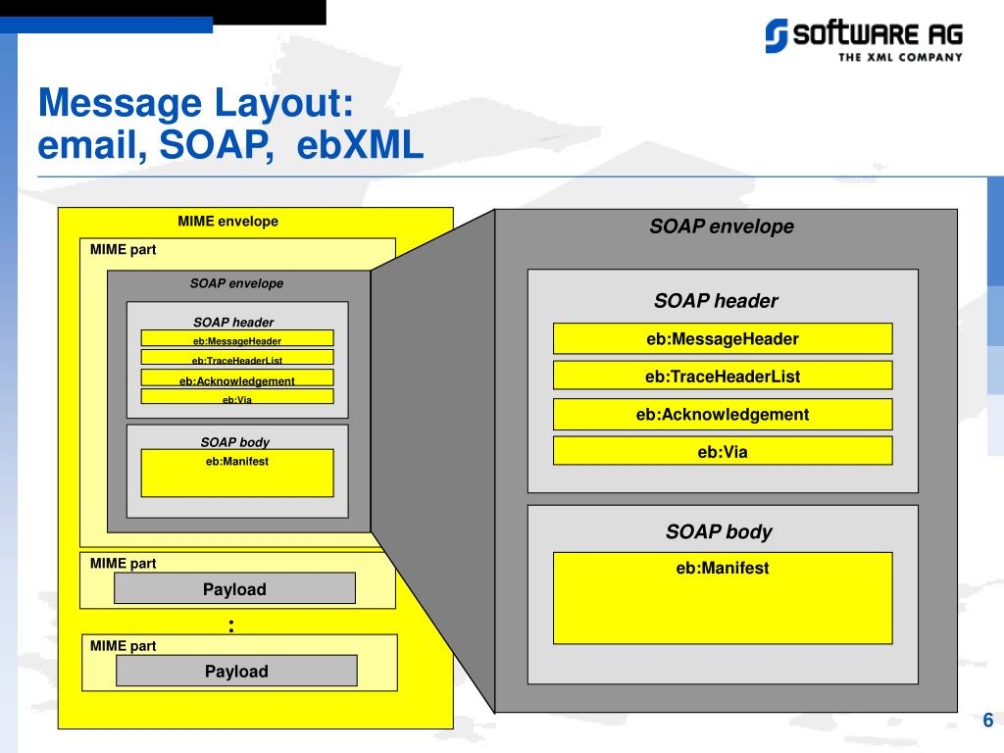Click the large 'SOAP header' heading on right
The image size is (1004, 753).
[716, 300]
